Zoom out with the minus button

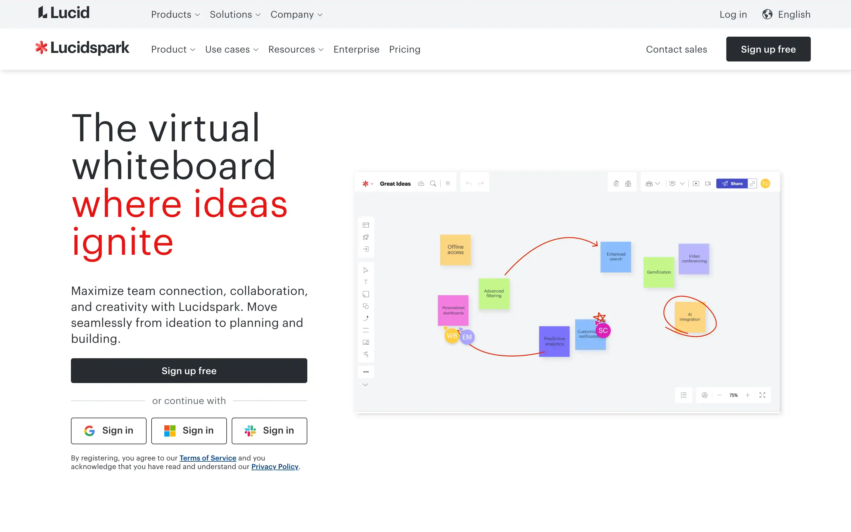point(720,395)
